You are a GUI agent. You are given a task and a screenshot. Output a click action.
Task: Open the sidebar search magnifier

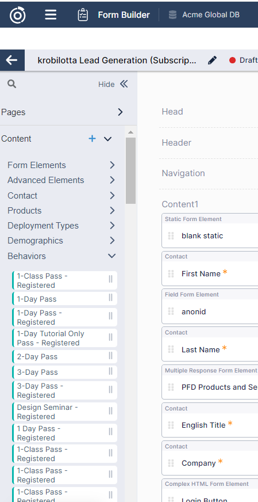click(x=12, y=84)
